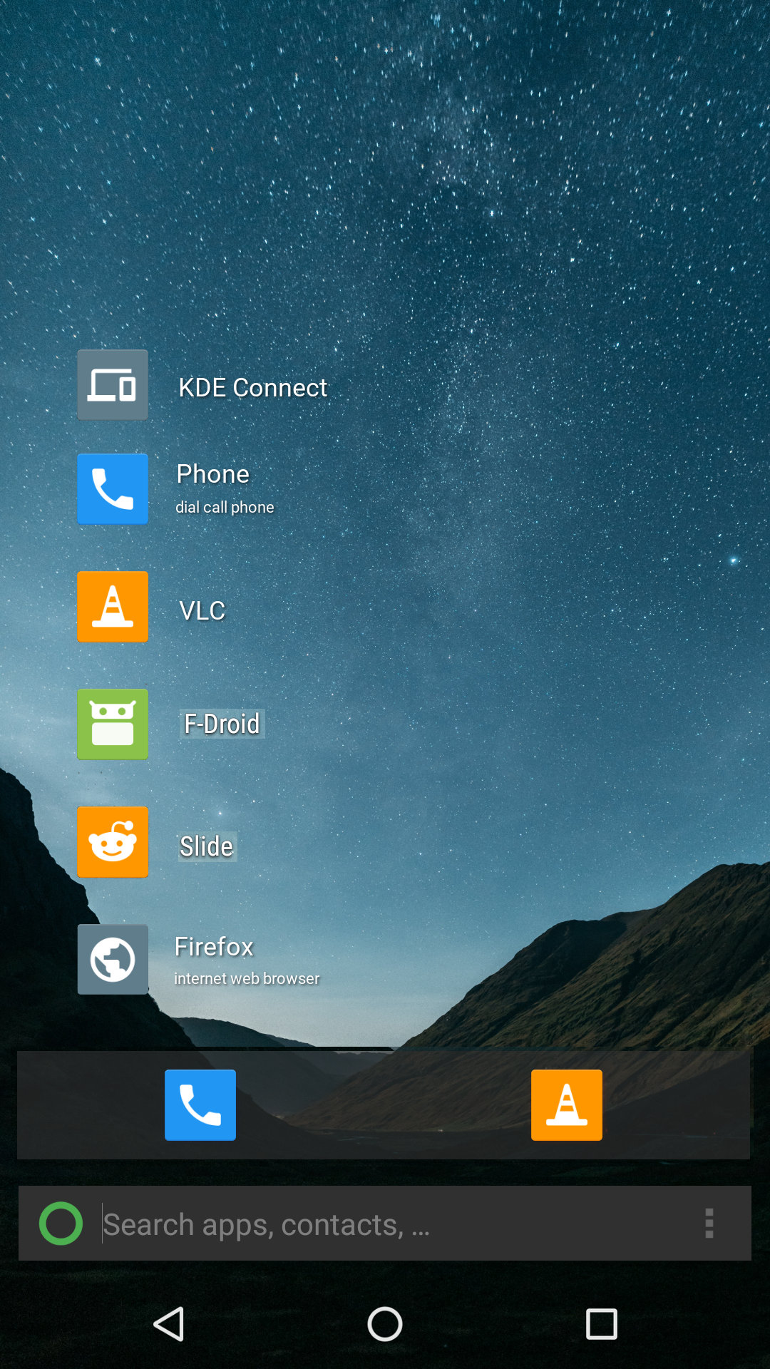770x1369 pixels.
Task: Open the Slide Reddit icon
Action: (x=113, y=842)
